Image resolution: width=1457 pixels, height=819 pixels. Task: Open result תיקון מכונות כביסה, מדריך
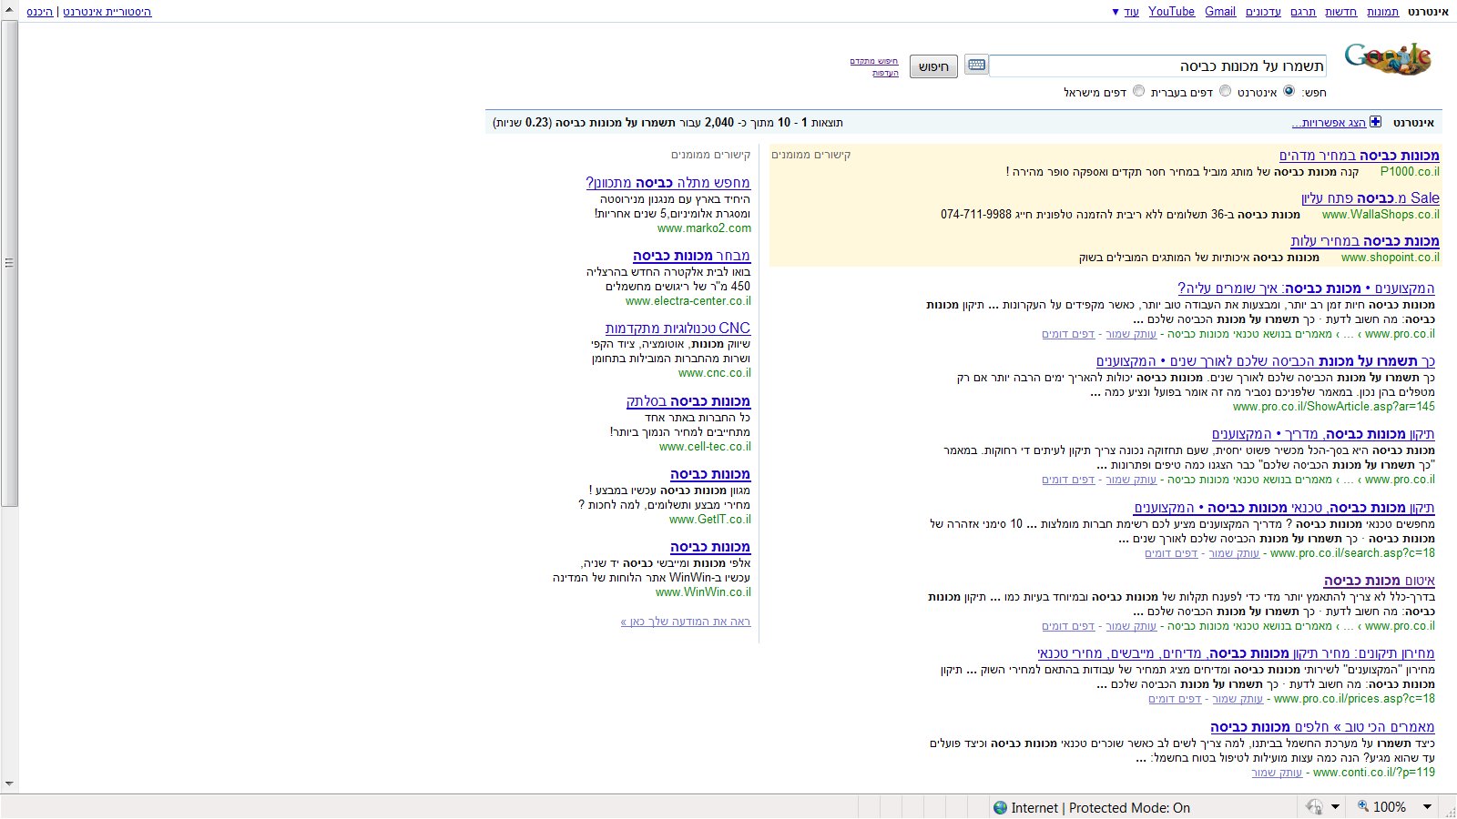(x=1323, y=434)
